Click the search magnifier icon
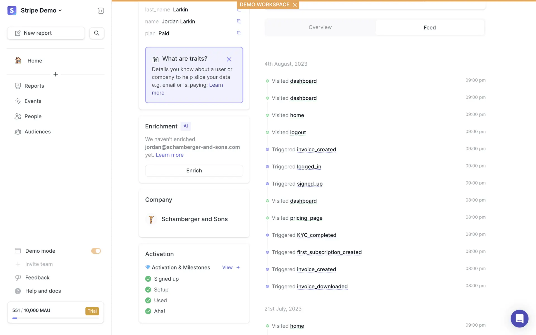536x335 pixels. coord(97,33)
